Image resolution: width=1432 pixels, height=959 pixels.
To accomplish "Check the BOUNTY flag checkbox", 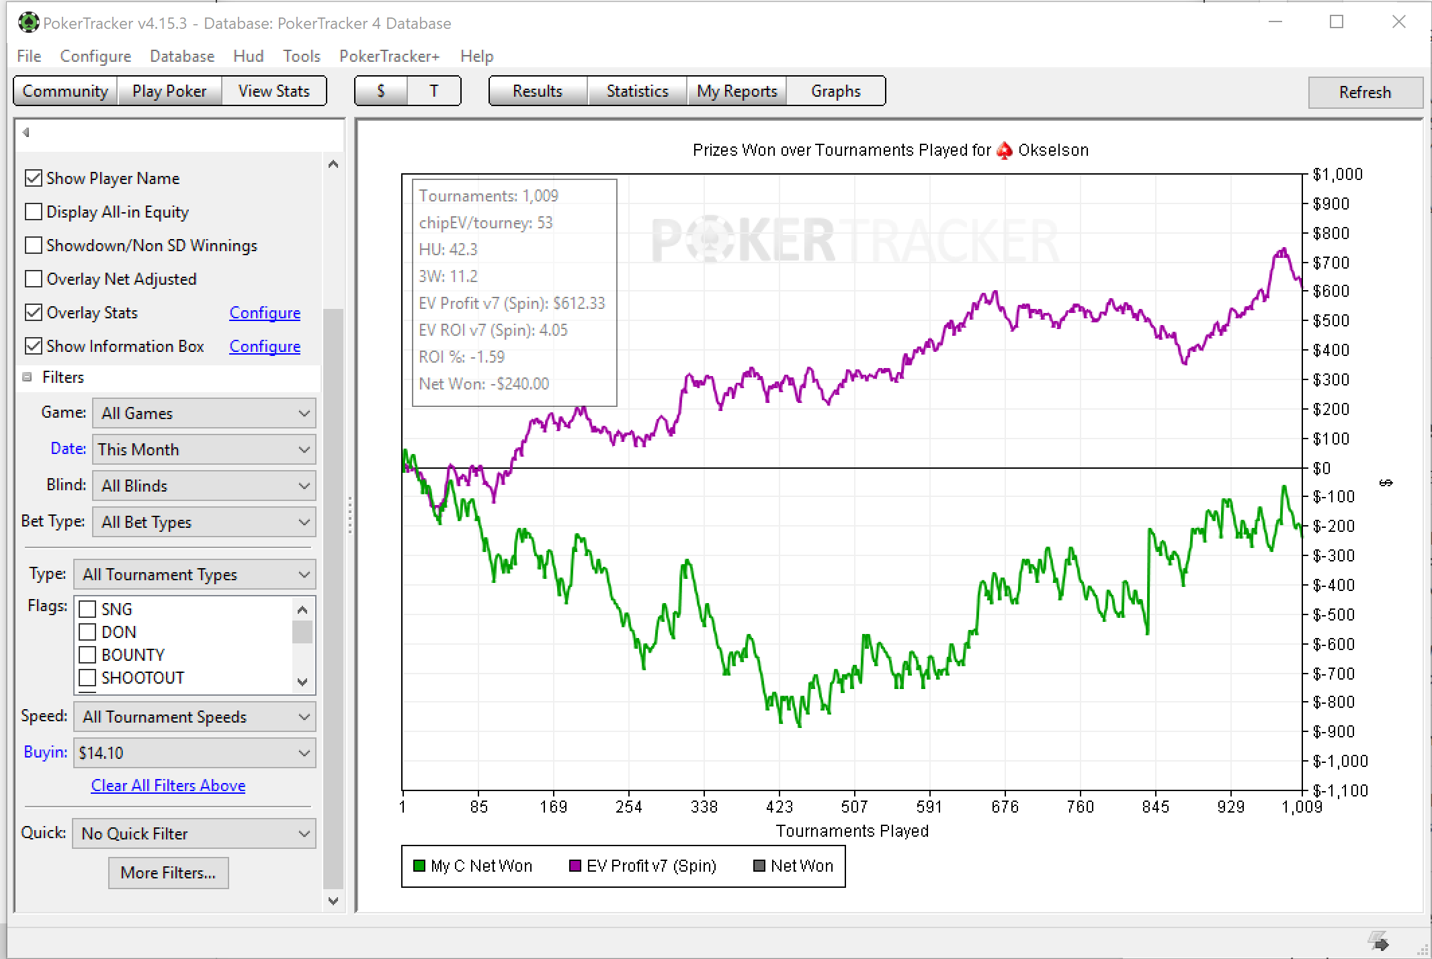I will 87,655.
